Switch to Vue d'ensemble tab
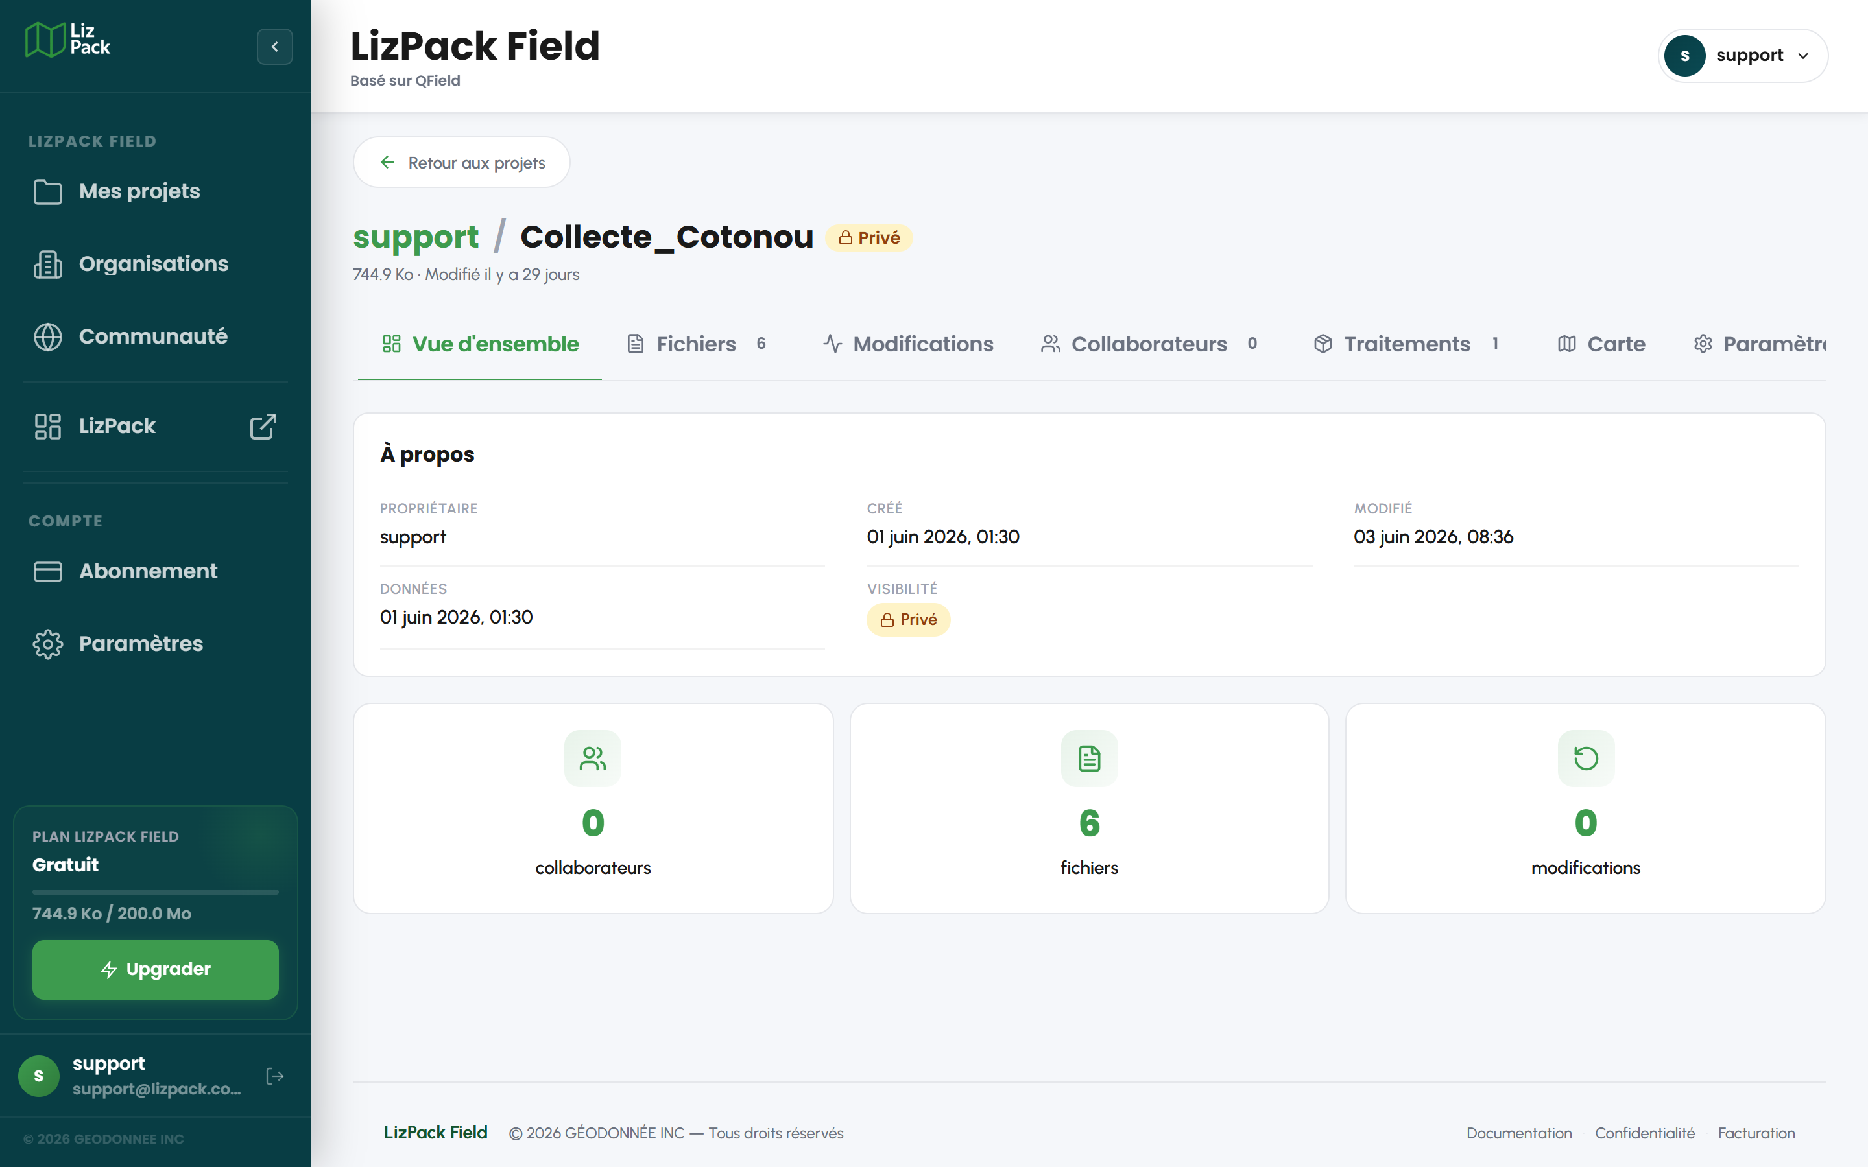Screen dimensions: 1868x1167 (x=480, y=344)
